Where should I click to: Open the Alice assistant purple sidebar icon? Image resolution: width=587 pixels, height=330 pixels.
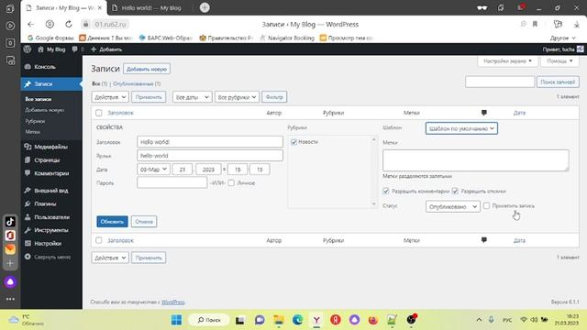[x=10, y=281]
